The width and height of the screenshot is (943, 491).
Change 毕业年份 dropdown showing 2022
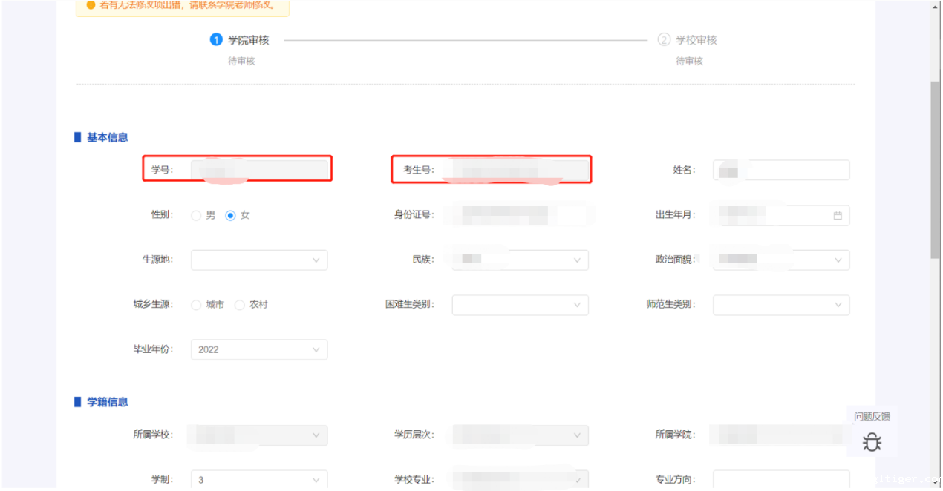[258, 349]
